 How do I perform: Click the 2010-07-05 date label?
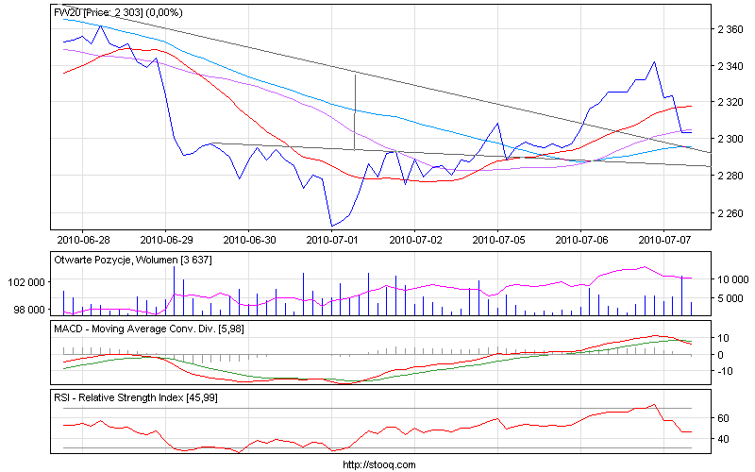tap(499, 240)
